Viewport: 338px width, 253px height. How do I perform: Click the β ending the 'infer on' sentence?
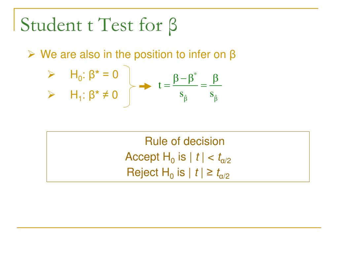coord(233,54)
